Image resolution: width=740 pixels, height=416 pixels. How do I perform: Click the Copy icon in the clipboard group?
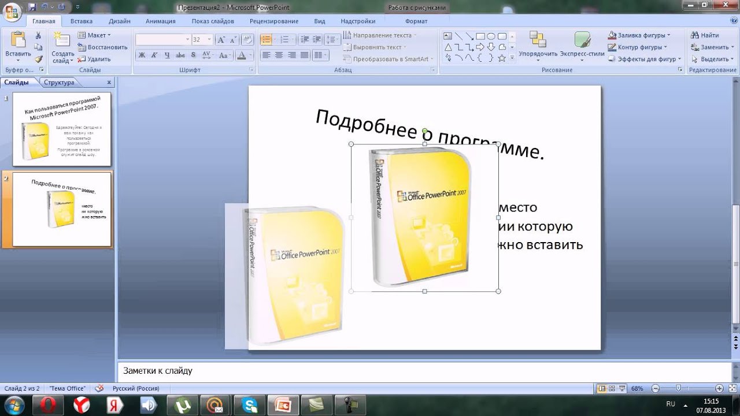(x=38, y=47)
